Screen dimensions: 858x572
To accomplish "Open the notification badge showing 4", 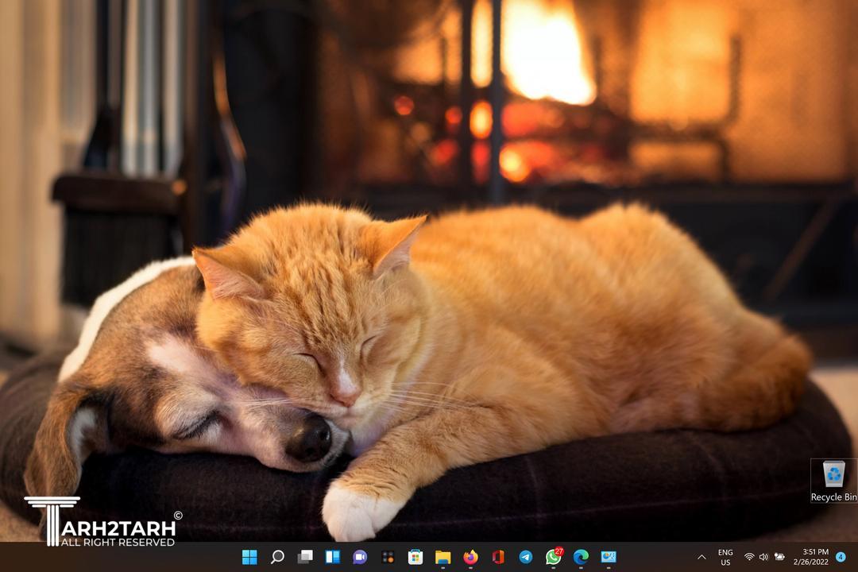I will click(841, 557).
